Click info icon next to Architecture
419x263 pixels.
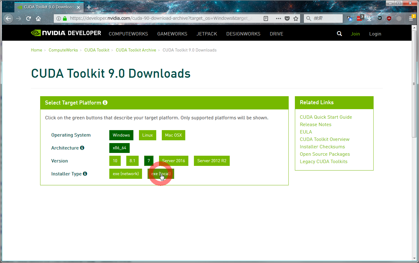82,148
